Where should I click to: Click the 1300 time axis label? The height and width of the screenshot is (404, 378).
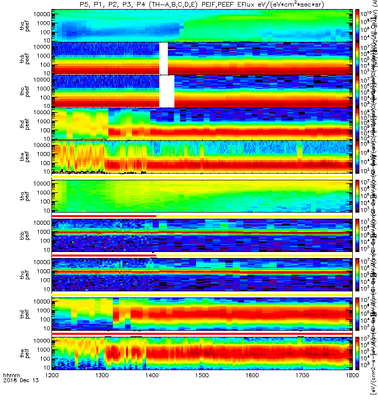(x=102, y=375)
